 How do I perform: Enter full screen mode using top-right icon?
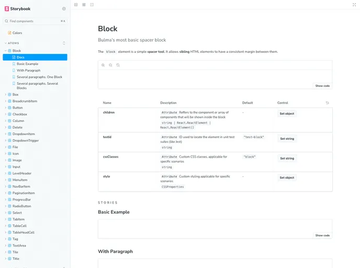point(354,5)
